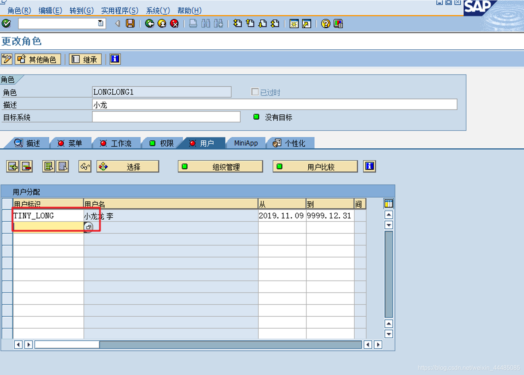Click the 描述 field containing 小龙
Viewport: 524px width, 375px height.
[x=274, y=104]
